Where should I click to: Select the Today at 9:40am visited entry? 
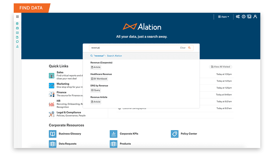coord(224,95)
